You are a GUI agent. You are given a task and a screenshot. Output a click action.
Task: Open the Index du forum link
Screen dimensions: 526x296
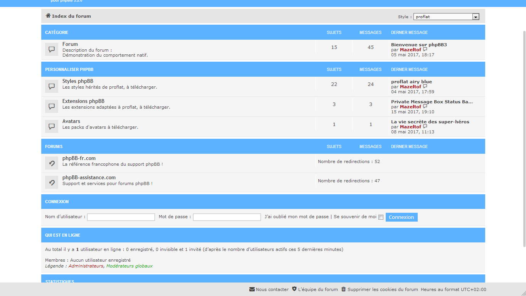[x=71, y=16]
